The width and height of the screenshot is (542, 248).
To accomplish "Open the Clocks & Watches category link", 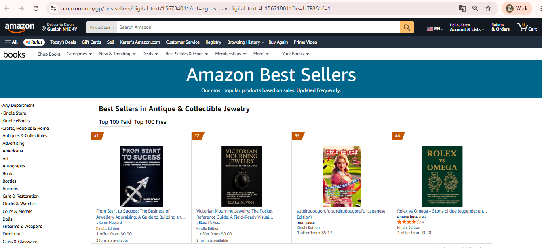I will pyautogui.click(x=19, y=204).
